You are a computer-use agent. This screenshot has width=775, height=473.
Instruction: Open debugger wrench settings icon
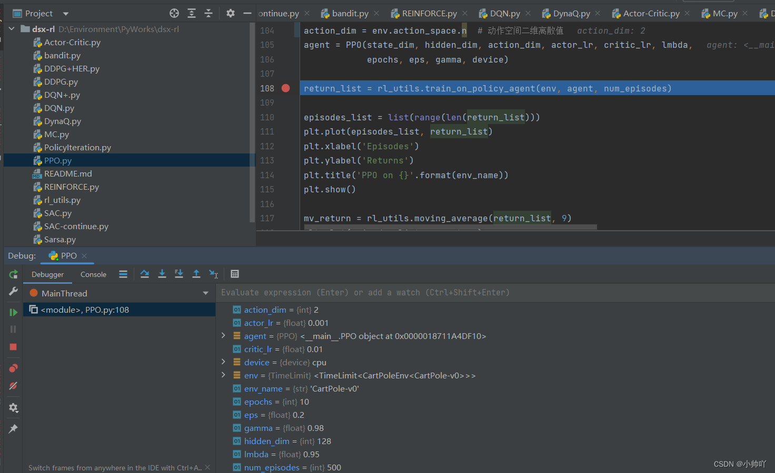tap(13, 291)
